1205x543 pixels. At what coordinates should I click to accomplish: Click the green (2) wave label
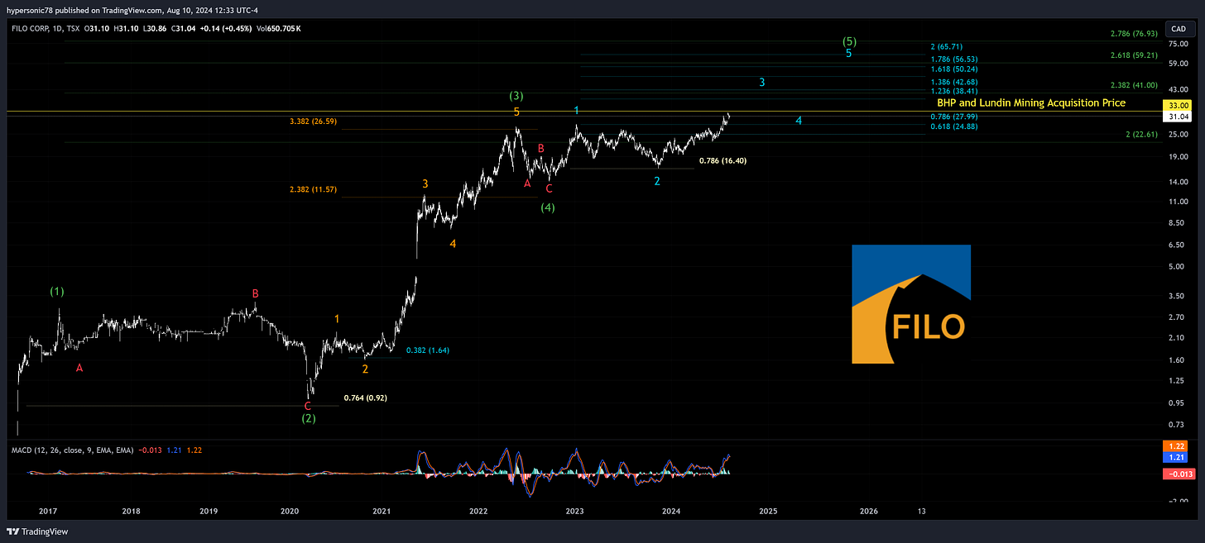coord(309,419)
